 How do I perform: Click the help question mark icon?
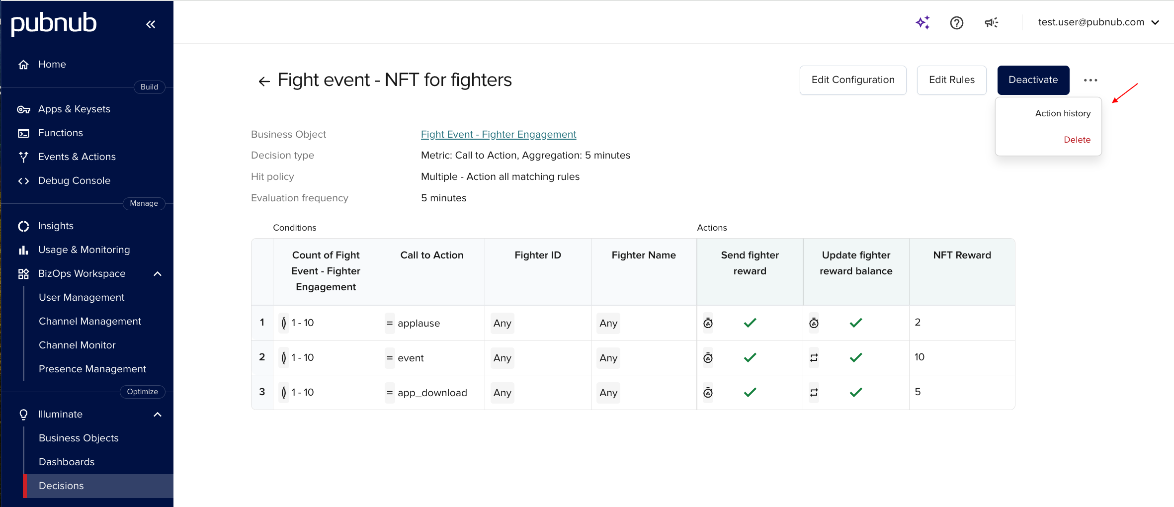(x=956, y=22)
